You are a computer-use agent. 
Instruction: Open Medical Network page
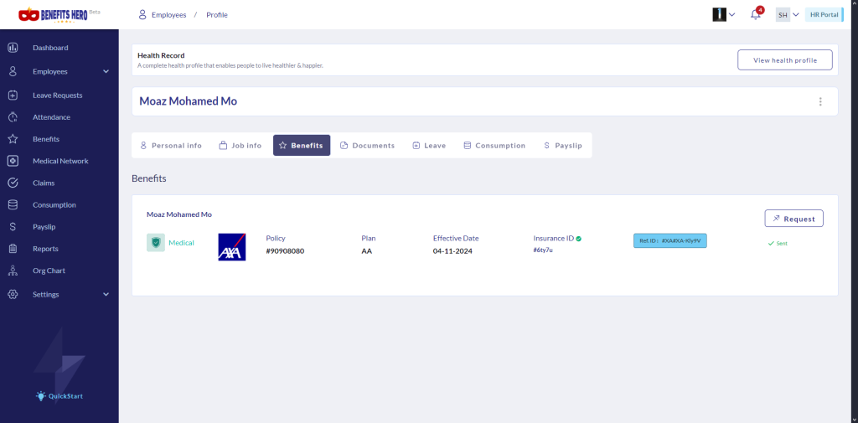[x=59, y=161]
